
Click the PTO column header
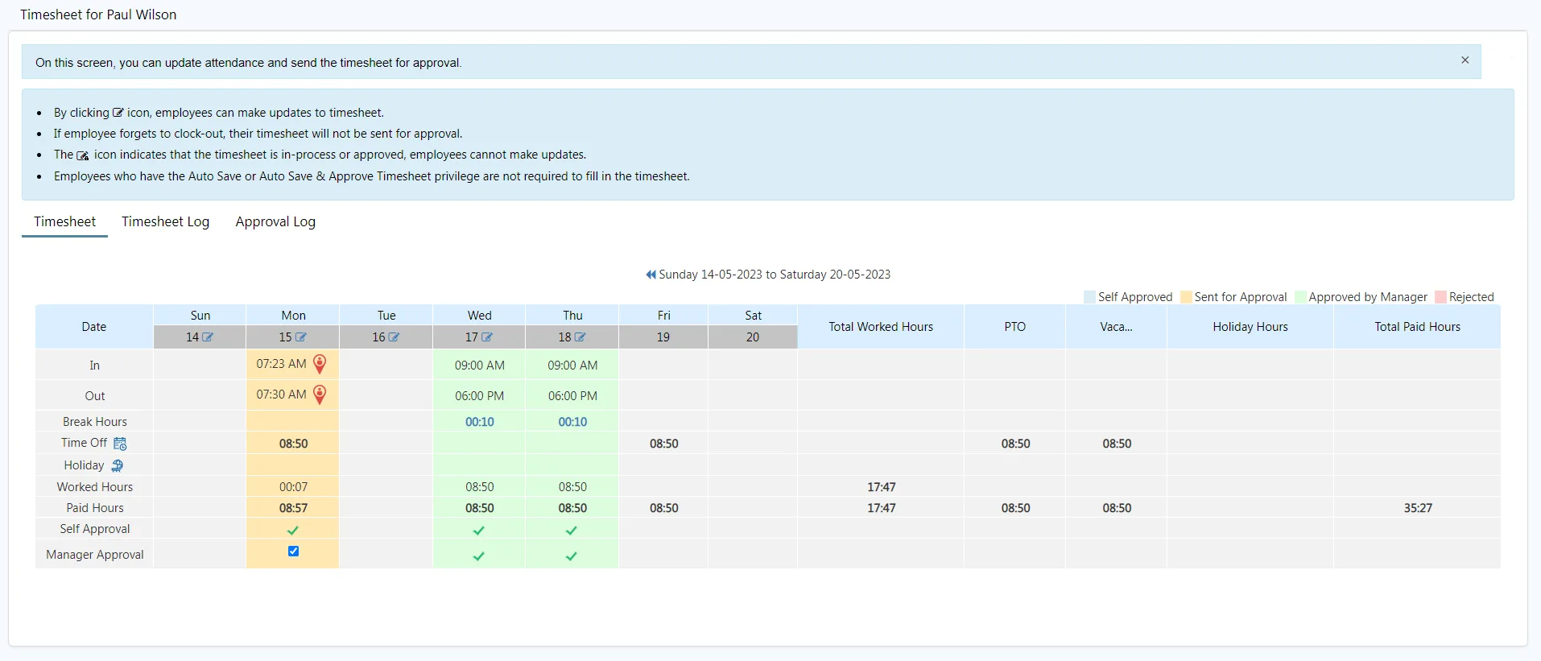(x=1015, y=327)
